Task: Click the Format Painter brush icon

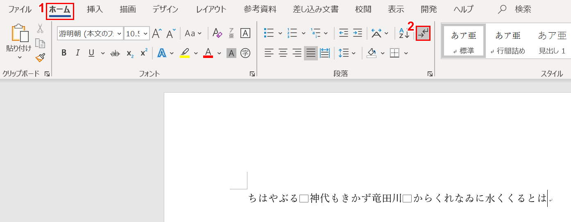Action: pyautogui.click(x=40, y=58)
